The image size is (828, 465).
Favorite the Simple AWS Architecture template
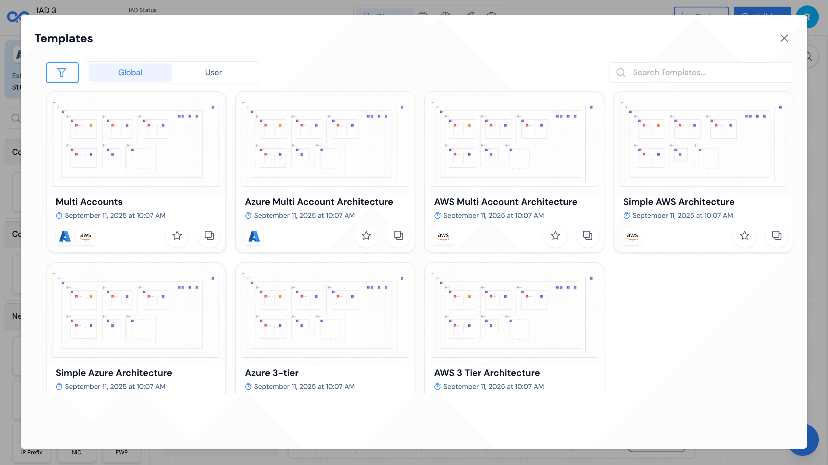click(744, 236)
